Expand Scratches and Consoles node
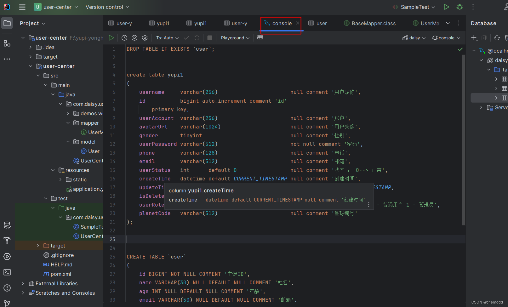Screen dimensions: 508x307 pyautogui.click(x=23, y=293)
